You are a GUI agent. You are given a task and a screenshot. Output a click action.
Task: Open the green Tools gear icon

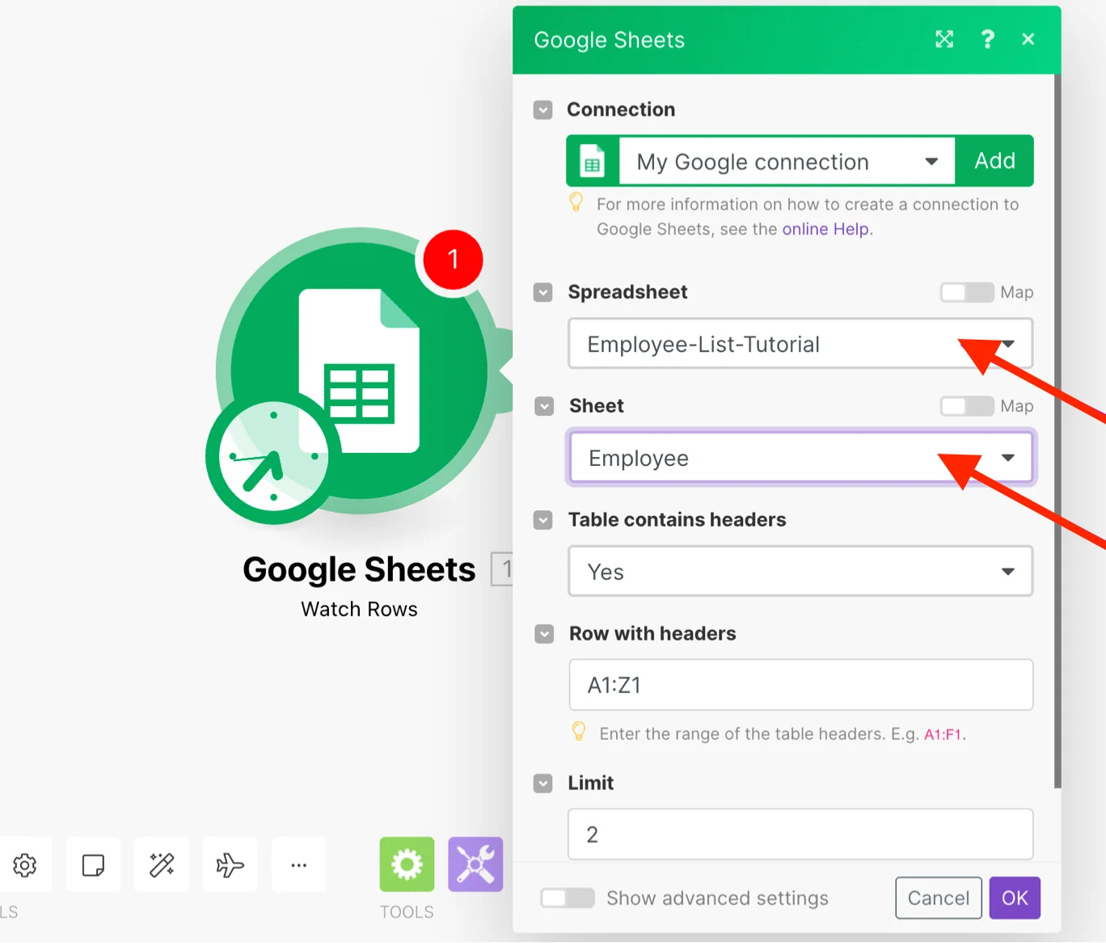(407, 865)
